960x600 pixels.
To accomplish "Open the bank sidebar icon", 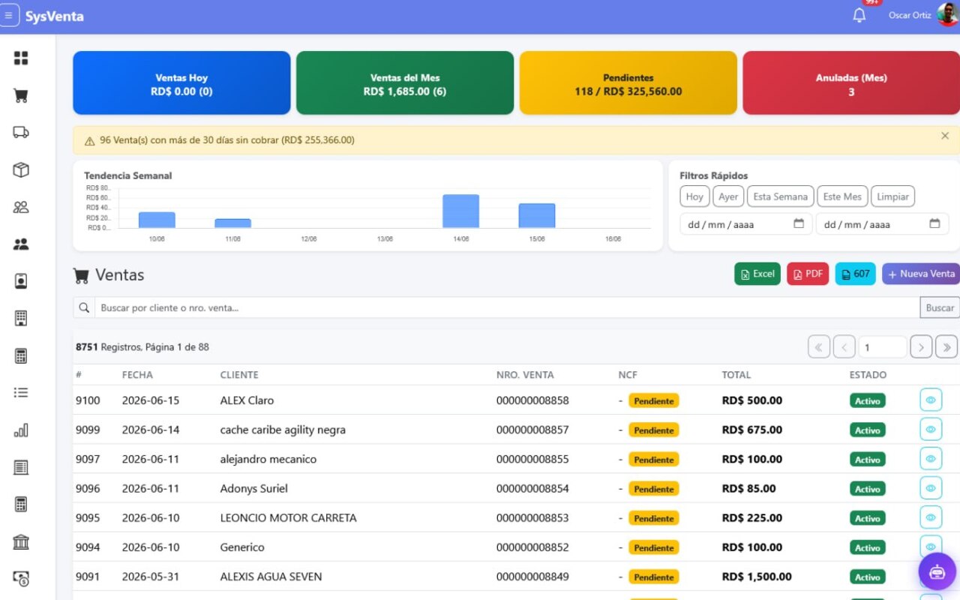I will (x=21, y=541).
